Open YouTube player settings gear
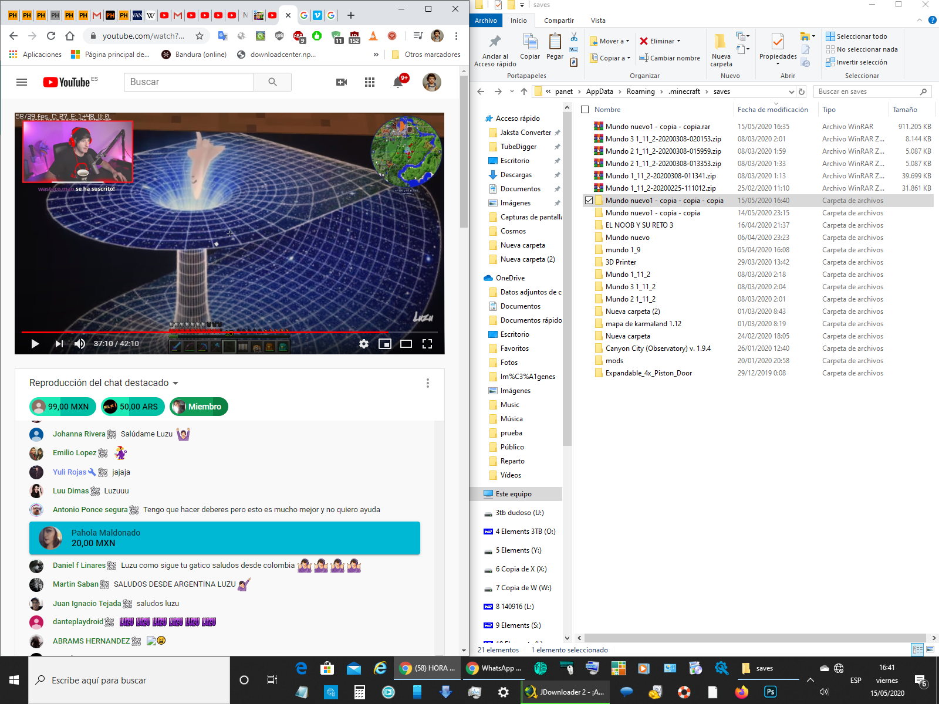The image size is (939, 704). pos(364,344)
